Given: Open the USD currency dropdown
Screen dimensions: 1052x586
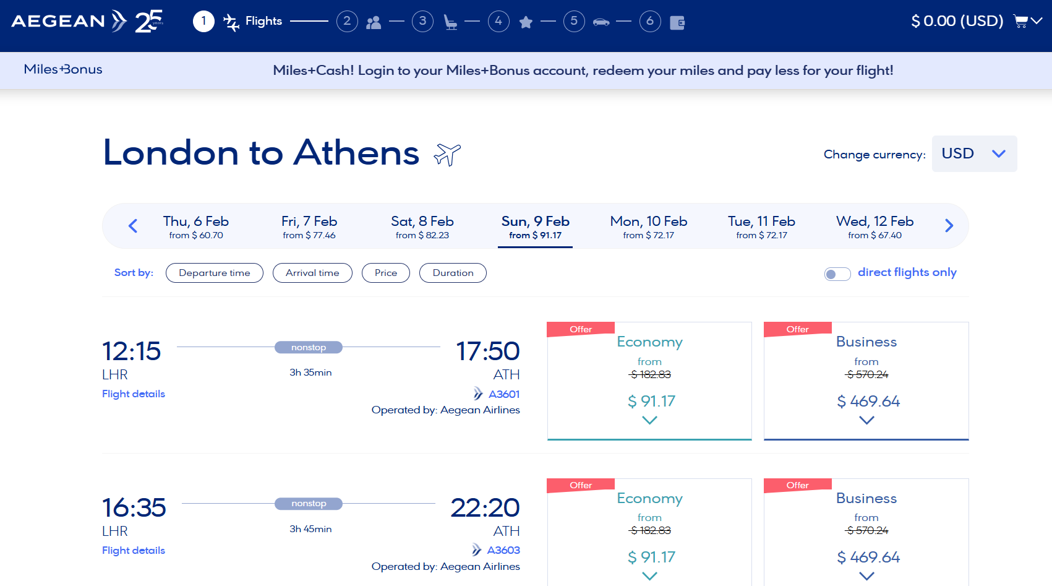Looking at the screenshot, I should pos(974,153).
